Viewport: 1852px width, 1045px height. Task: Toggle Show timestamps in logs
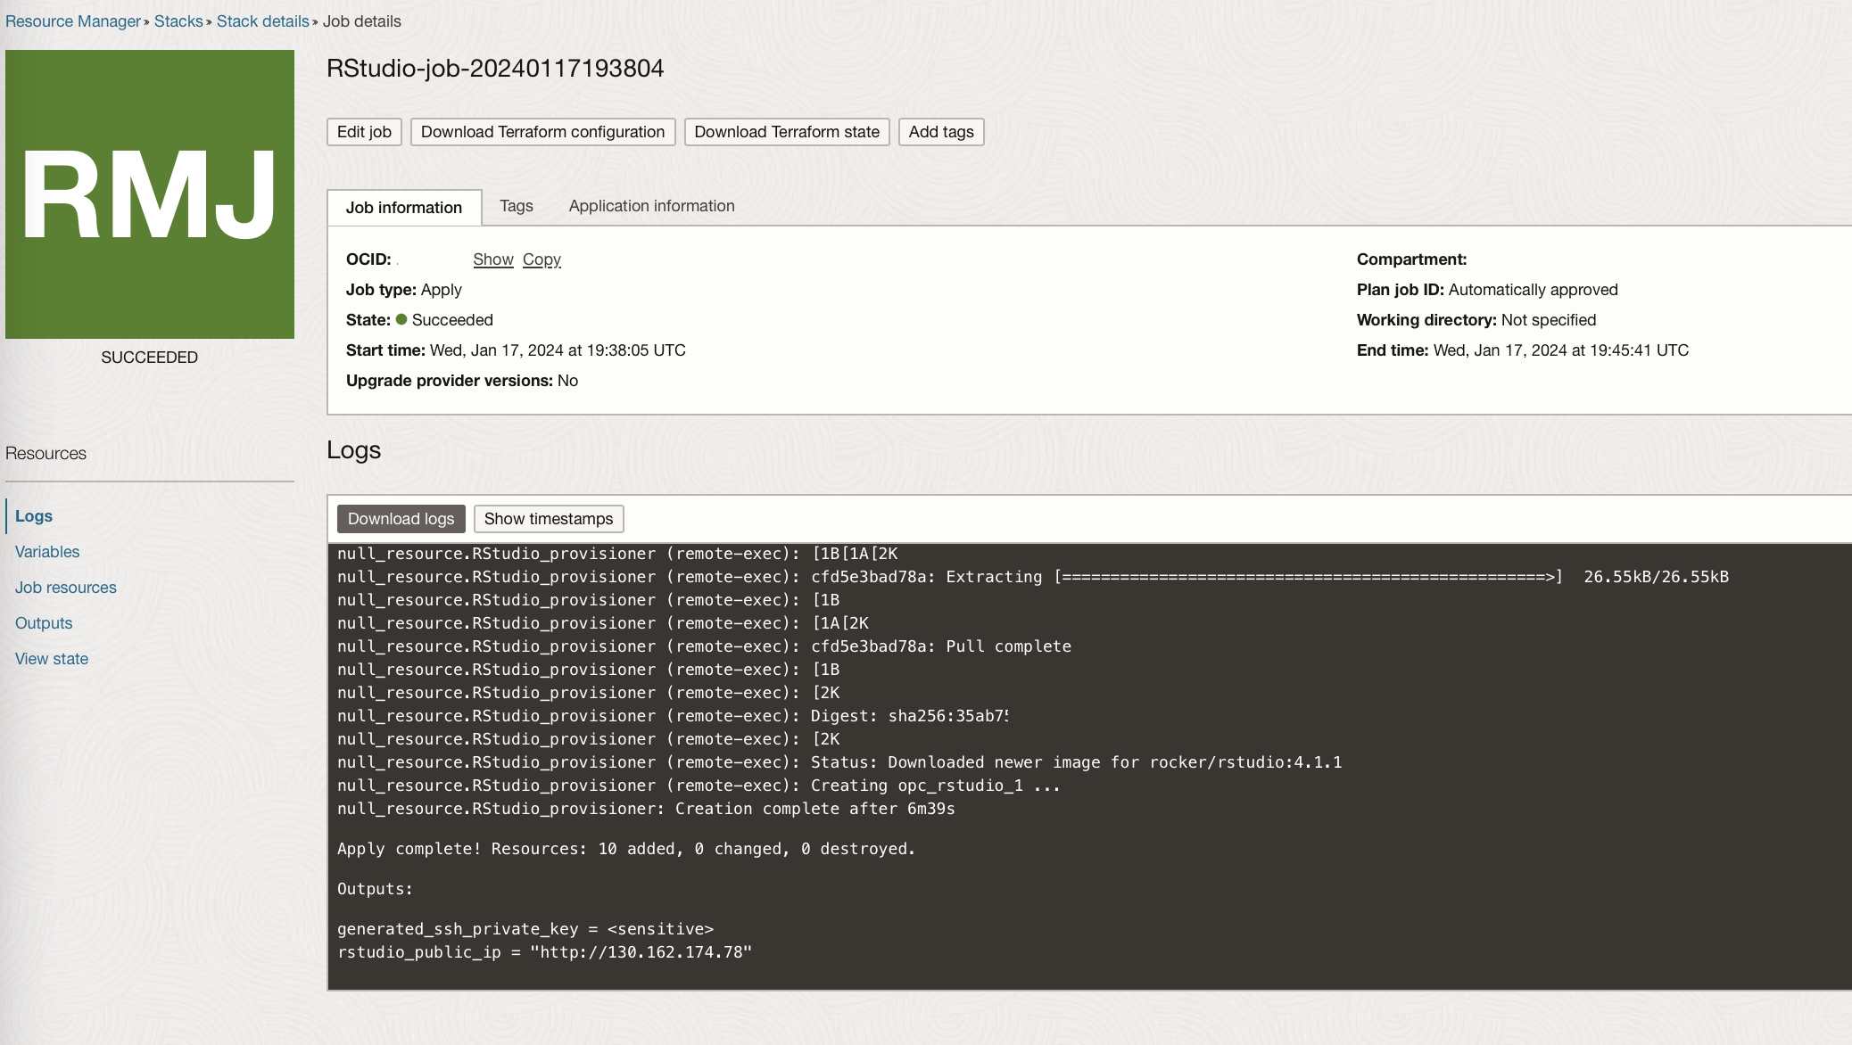pos(548,519)
